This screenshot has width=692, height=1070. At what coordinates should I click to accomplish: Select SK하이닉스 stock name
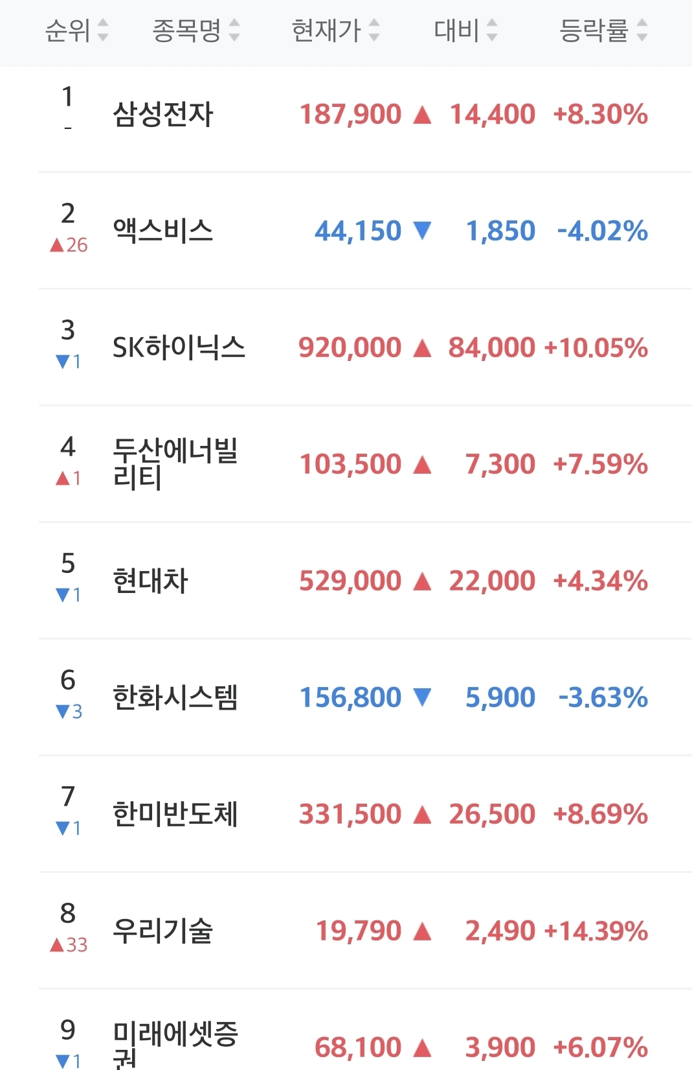click(x=179, y=347)
